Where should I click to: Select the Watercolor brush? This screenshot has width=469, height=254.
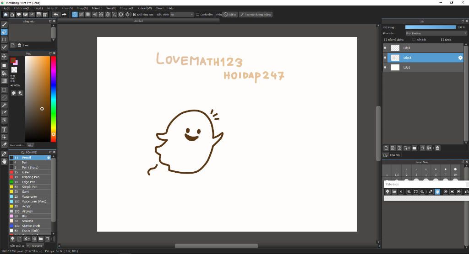(x=30, y=197)
